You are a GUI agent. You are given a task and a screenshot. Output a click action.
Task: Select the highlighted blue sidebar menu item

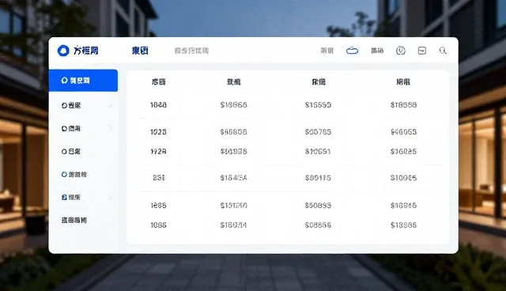click(x=83, y=81)
